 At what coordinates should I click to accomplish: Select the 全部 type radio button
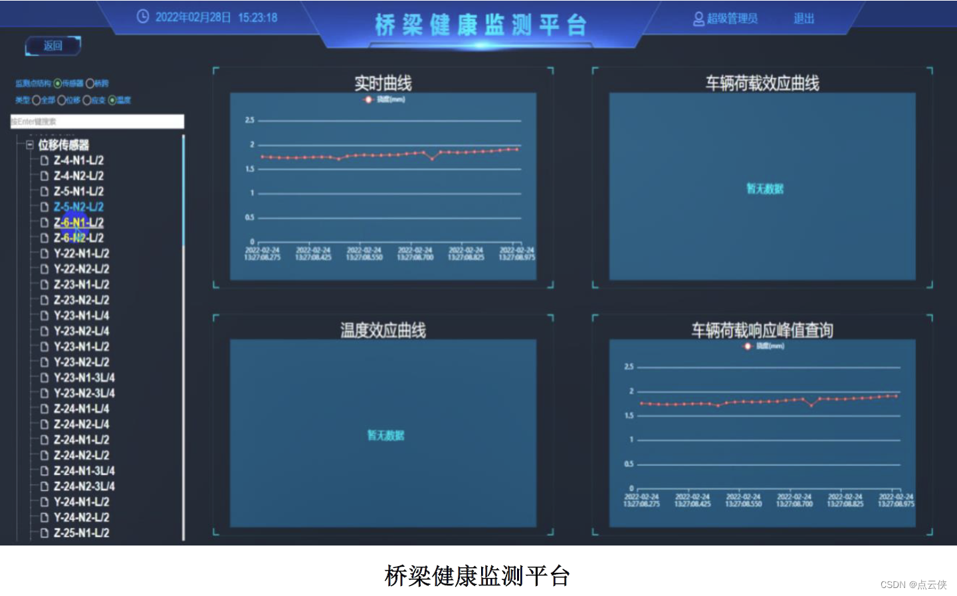[37, 100]
